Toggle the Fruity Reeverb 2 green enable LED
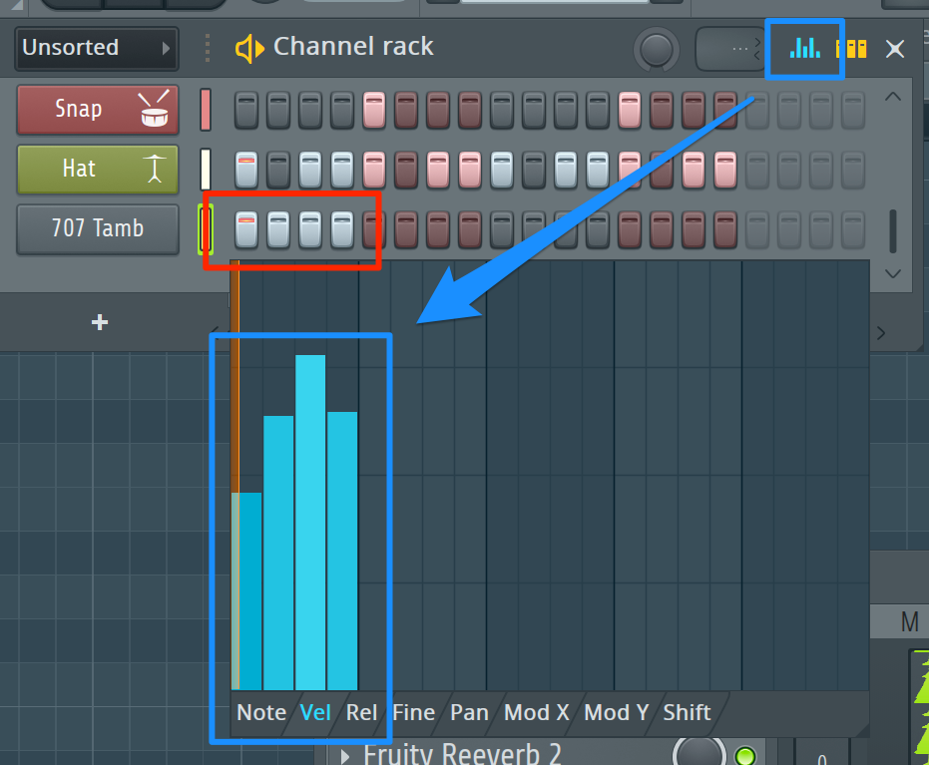The image size is (929, 765). [x=744, y=756]
